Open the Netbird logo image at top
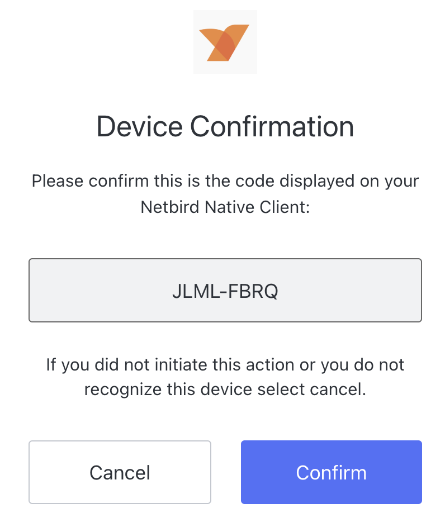Viewport: 445px width, 513px height. pyautogui.click(x=225, y=42)
